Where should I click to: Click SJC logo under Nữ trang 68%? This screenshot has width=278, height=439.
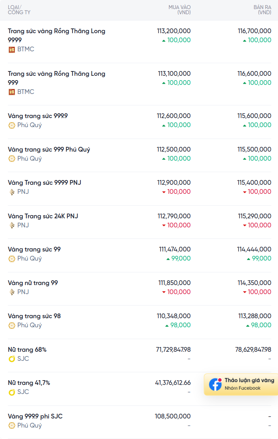tap(12, 359)
